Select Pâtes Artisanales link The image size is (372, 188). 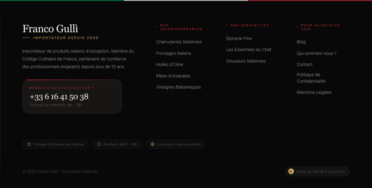[x=173, y=76]
